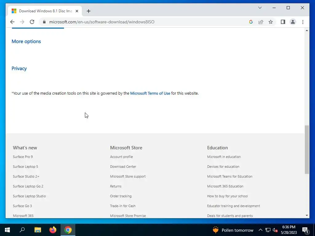
Task: Open Surface Studio 2+ link
Action: pyautogui.click(x=26, y=176)
